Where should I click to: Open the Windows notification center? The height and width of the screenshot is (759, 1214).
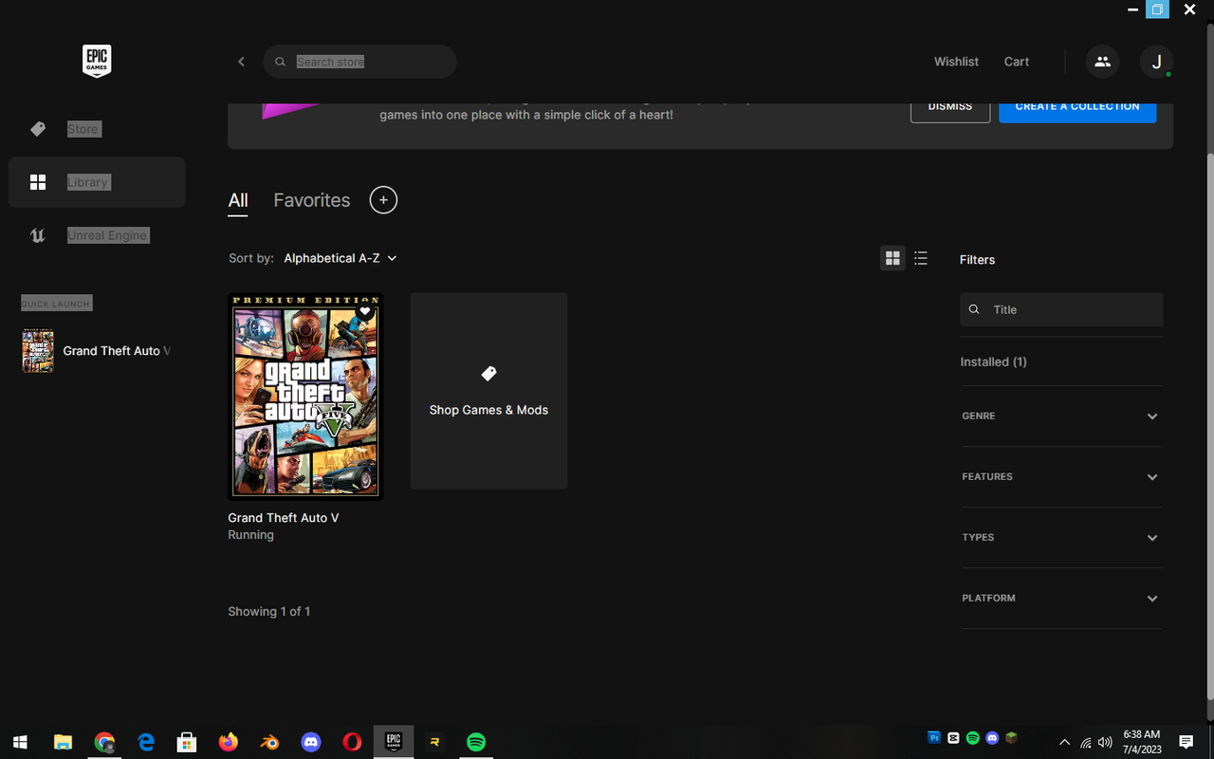pos(1186,742)
